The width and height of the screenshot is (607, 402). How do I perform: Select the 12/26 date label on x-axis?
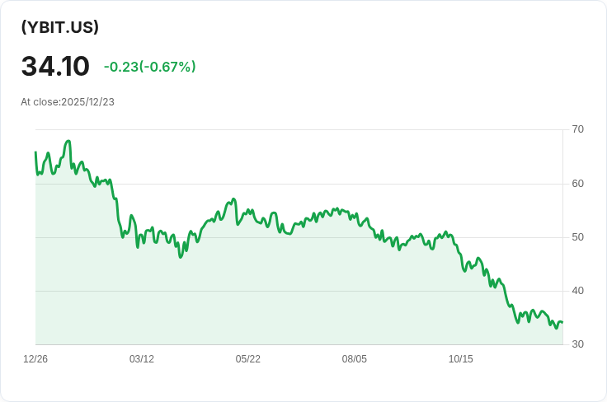35,359
